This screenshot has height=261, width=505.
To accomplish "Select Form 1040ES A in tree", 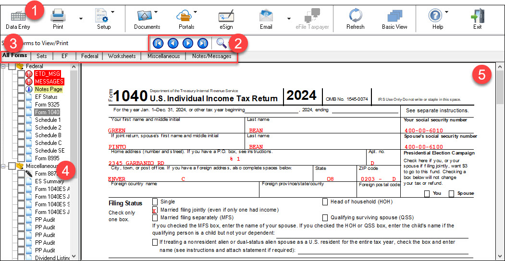I will click(52, 189).
